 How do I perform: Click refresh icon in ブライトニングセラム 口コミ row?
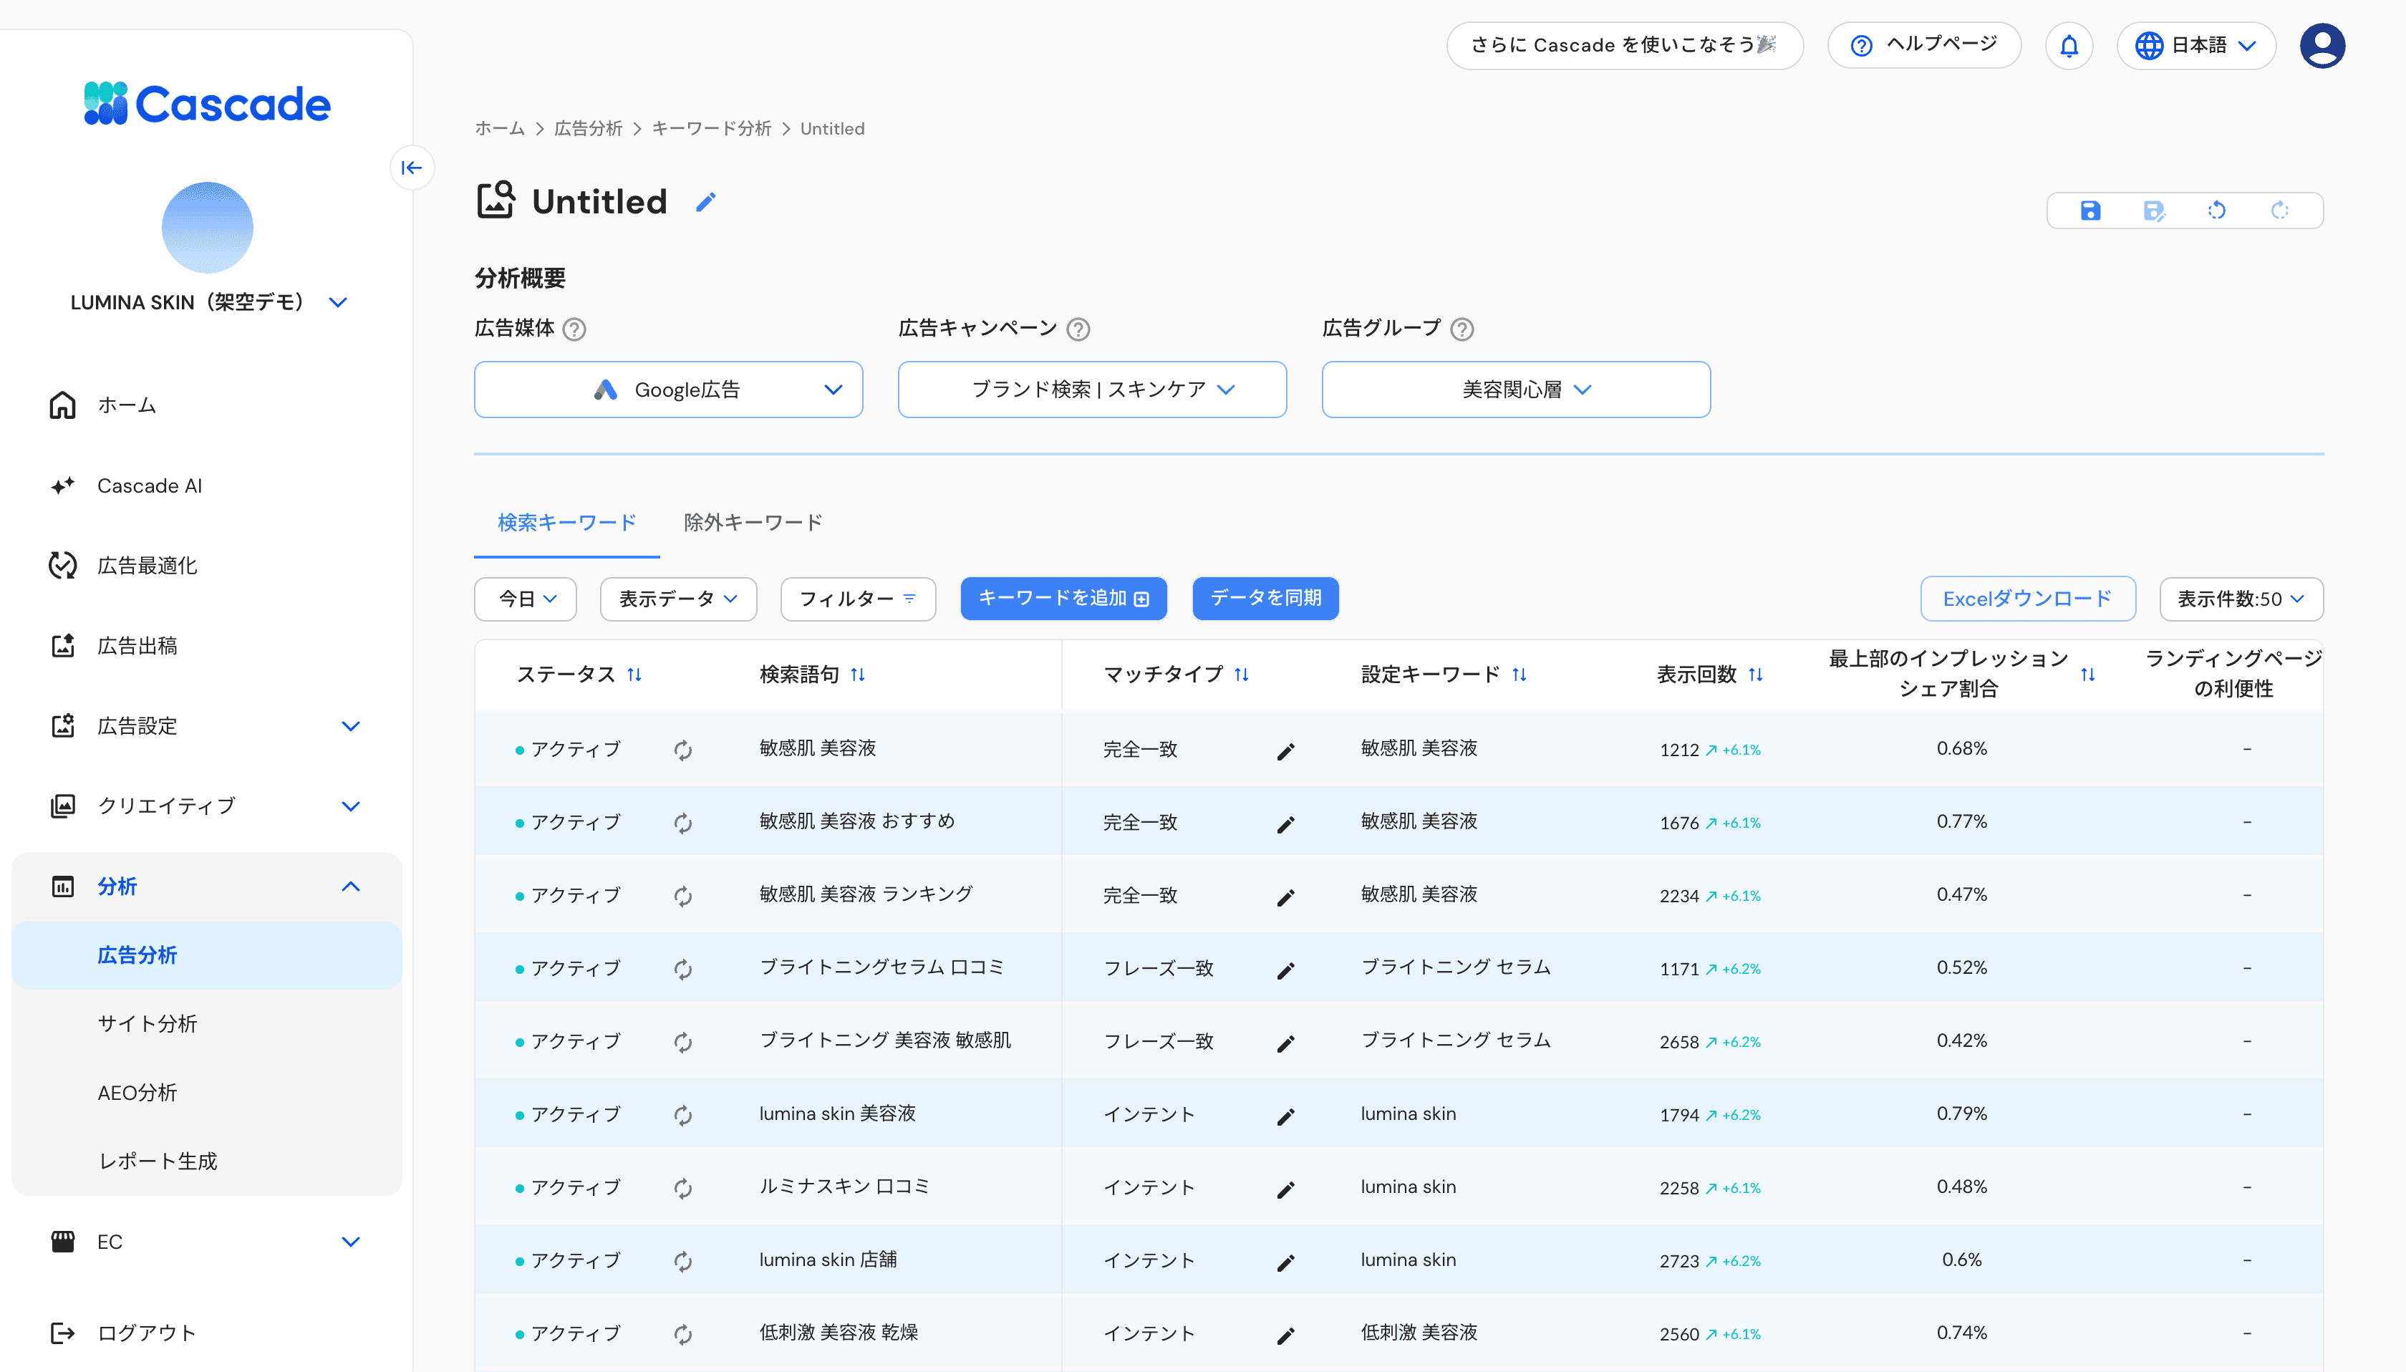point(683,969)
